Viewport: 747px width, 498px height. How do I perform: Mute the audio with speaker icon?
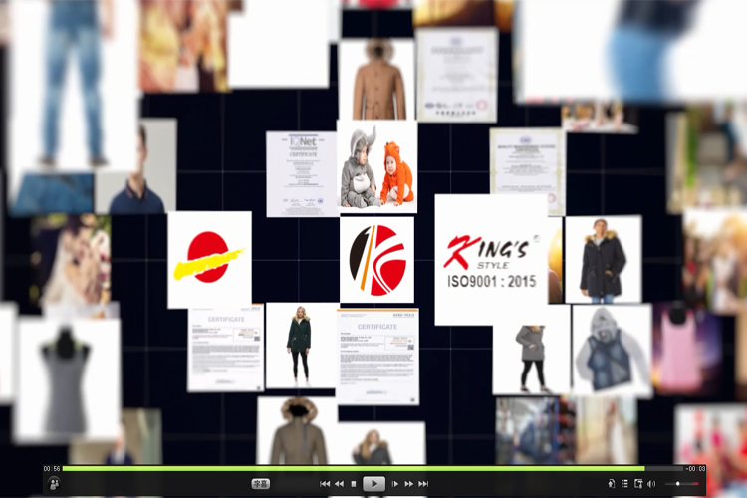tap(651, 484)
